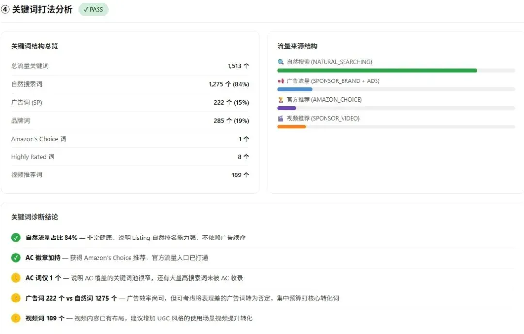Click the magnifier icon beside 自然搜索

(x=281, y=62)
